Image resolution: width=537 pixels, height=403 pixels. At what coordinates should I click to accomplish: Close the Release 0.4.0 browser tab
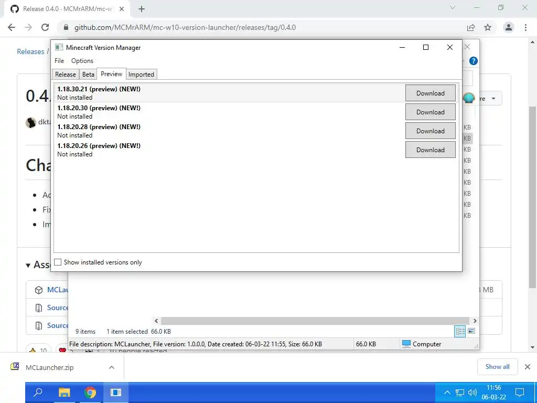[x=122, y=9]
